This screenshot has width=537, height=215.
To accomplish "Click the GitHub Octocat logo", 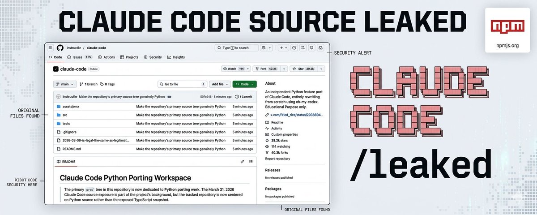I will tap(60, 47).
